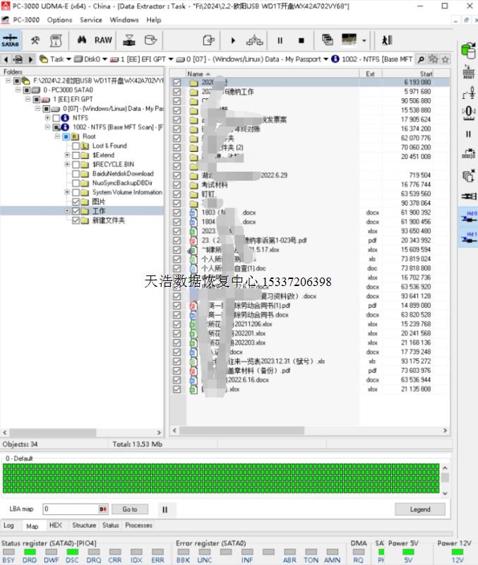478x565 pixels.
Task: Click the search magnifier icon in path bar
Action: [422, 59]
